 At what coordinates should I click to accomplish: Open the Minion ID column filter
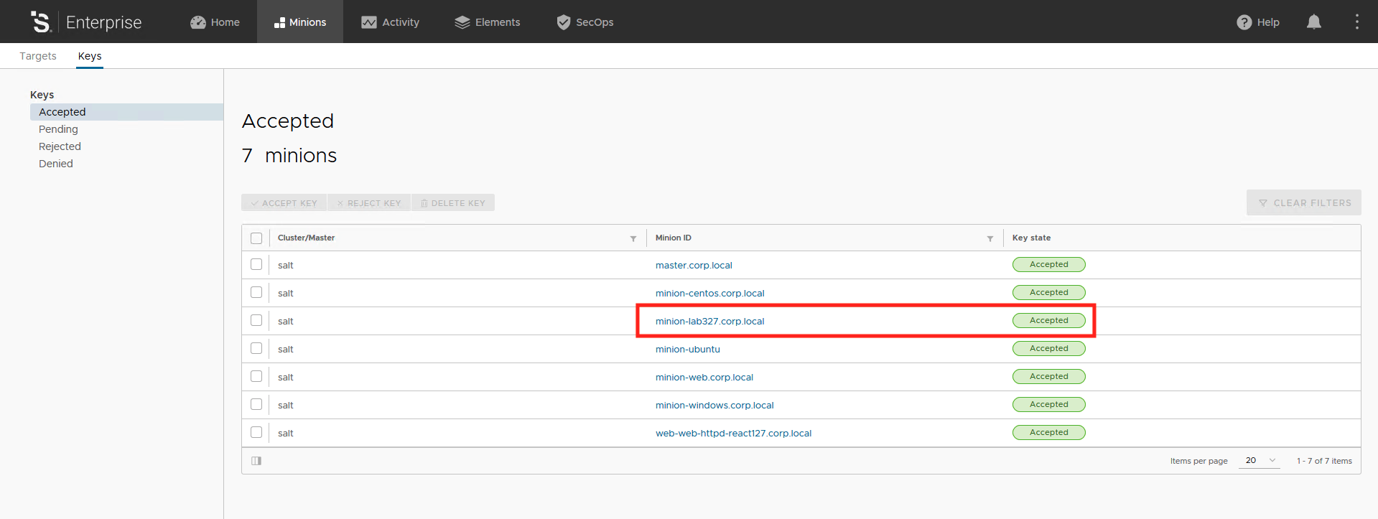[x=990, y=238]
